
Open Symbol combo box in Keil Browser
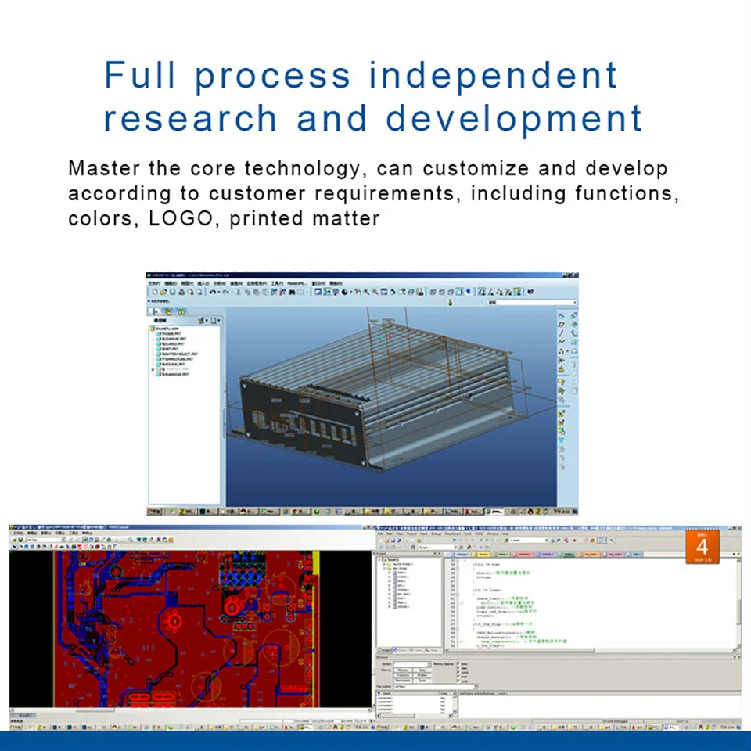tap(412, 664)
